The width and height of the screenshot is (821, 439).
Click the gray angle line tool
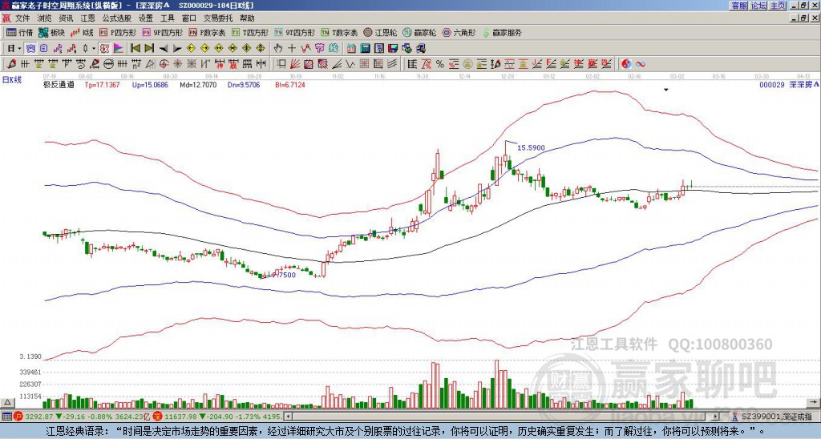click(x=336, y=64)
